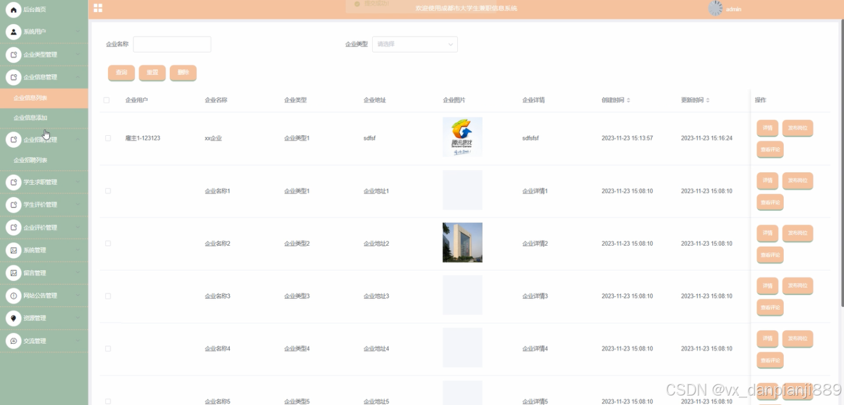844x405 pixels.
Task: Click 发布岗位 for 企业名称4 row
Action: click(797, 339)
